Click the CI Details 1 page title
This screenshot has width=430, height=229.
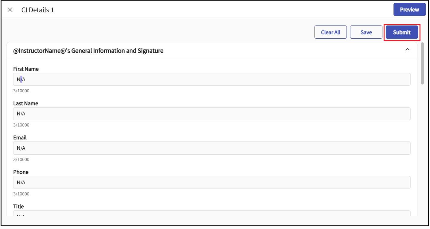coord(38,10)
